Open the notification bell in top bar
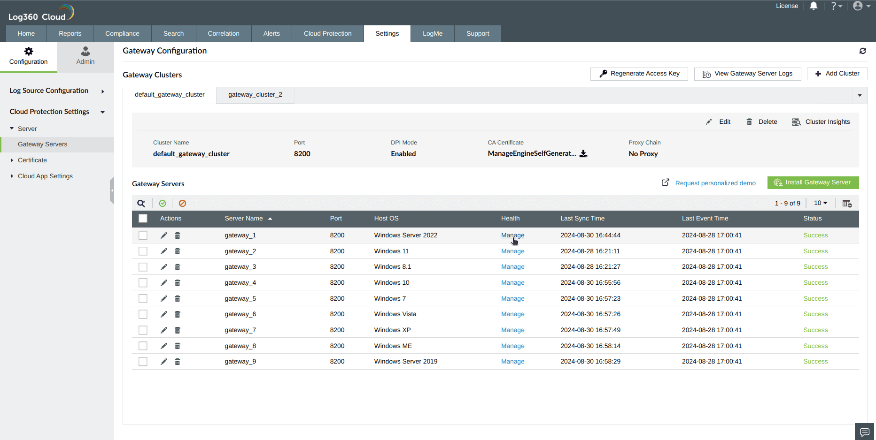The image size is (876, 440). point(814,6)
